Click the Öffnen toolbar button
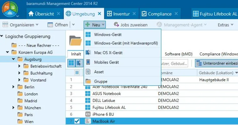 [58, 25]
